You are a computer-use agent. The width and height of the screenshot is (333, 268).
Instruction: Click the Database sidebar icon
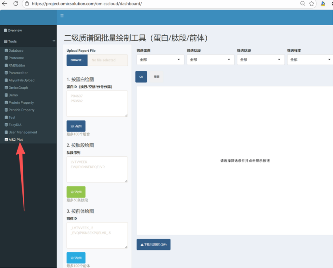(x=6, y=50)
